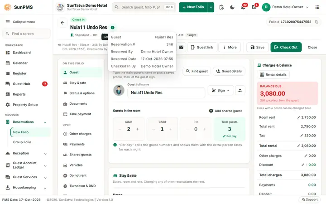Open Property Setup in sidebar
The width and height of the screenshot is (326, 204).
point(26,105)
